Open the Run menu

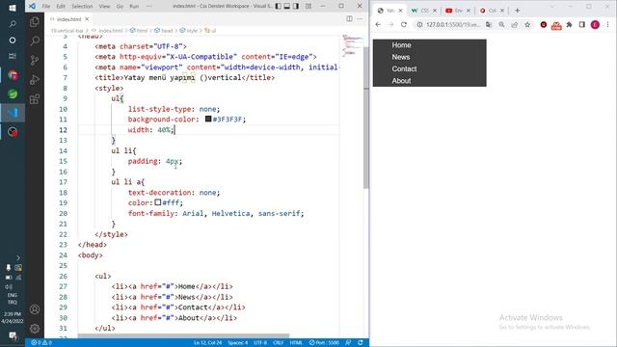click(x=134, y=7)
